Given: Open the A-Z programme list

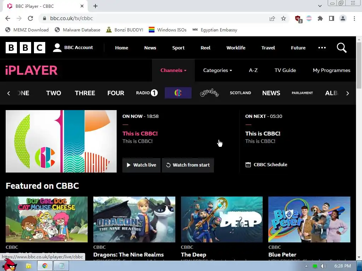Looking at the screenshot, I should pyautogui.click(x=253, y=70).
